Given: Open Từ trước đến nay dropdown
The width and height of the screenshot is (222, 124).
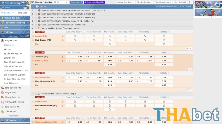Looking at the screenshot, I should pyautogui.click(x=163, y=2).
